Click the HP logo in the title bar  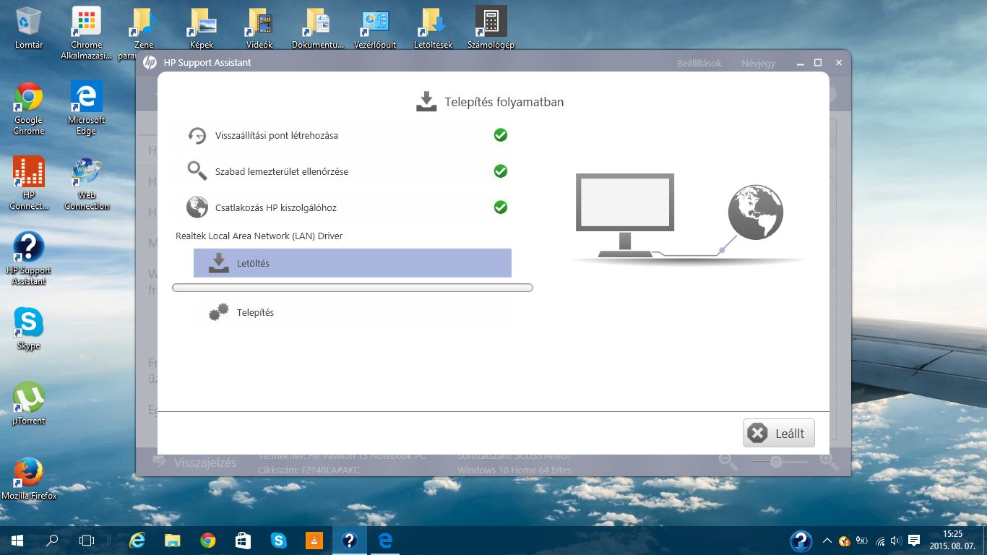(150, 63)
